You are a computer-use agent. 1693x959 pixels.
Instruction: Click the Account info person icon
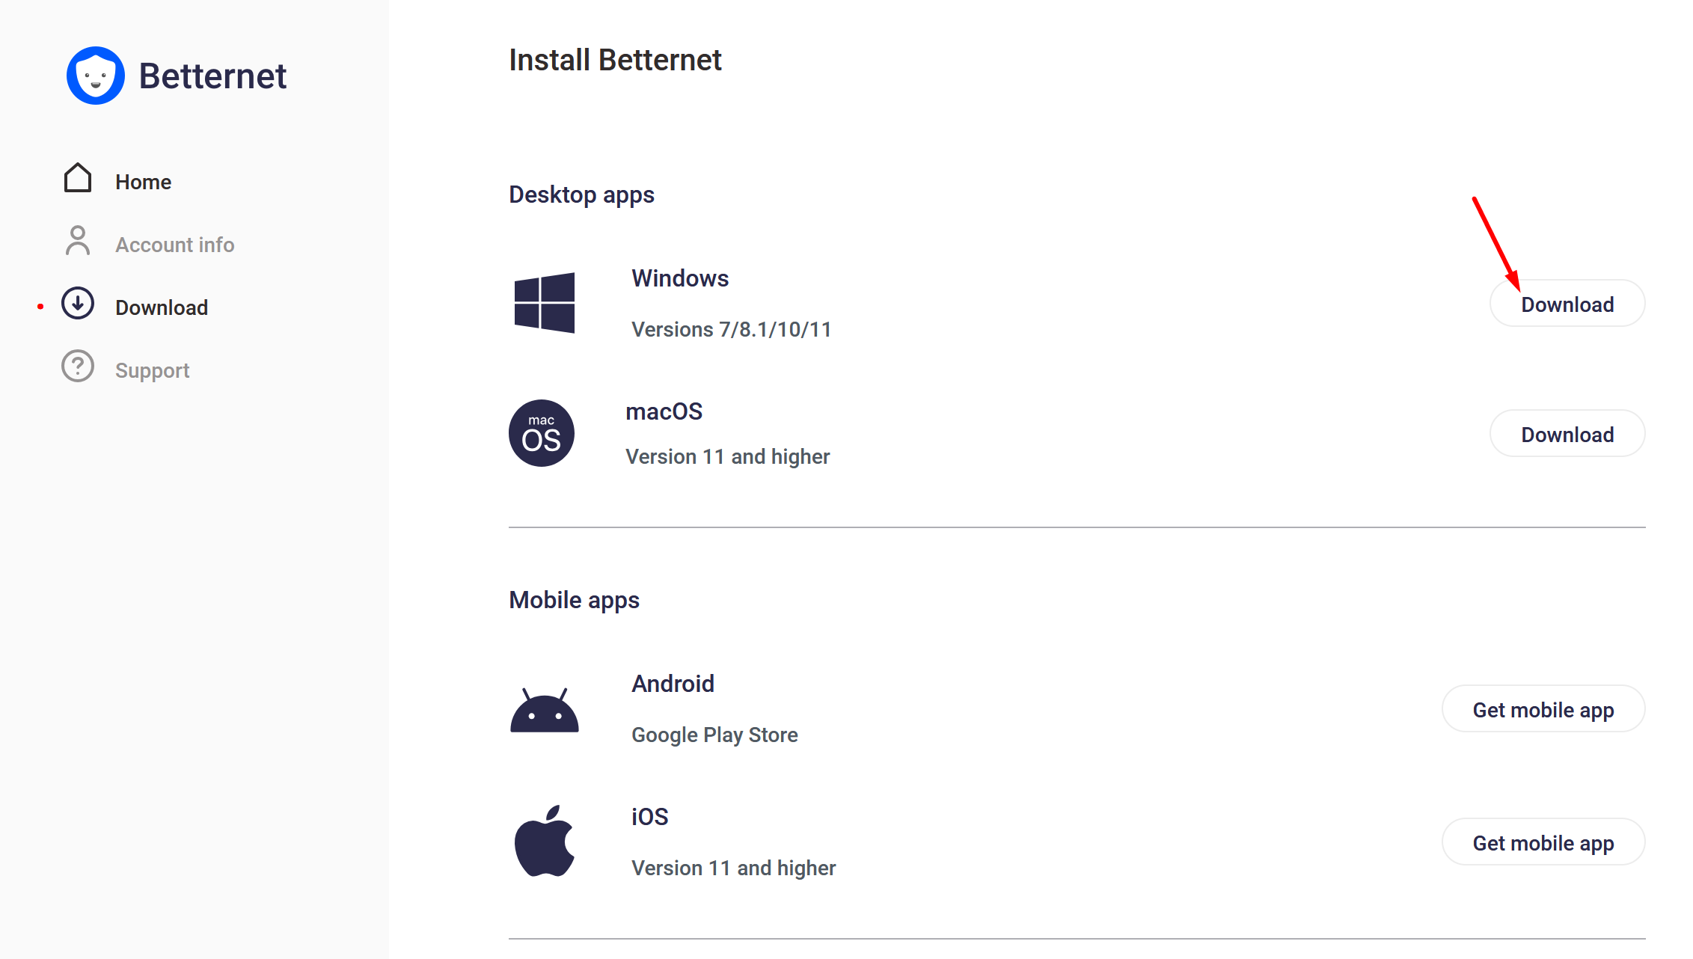78,241
